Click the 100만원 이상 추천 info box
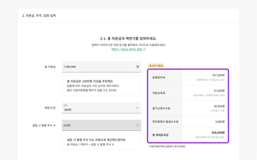 [101, 85]
